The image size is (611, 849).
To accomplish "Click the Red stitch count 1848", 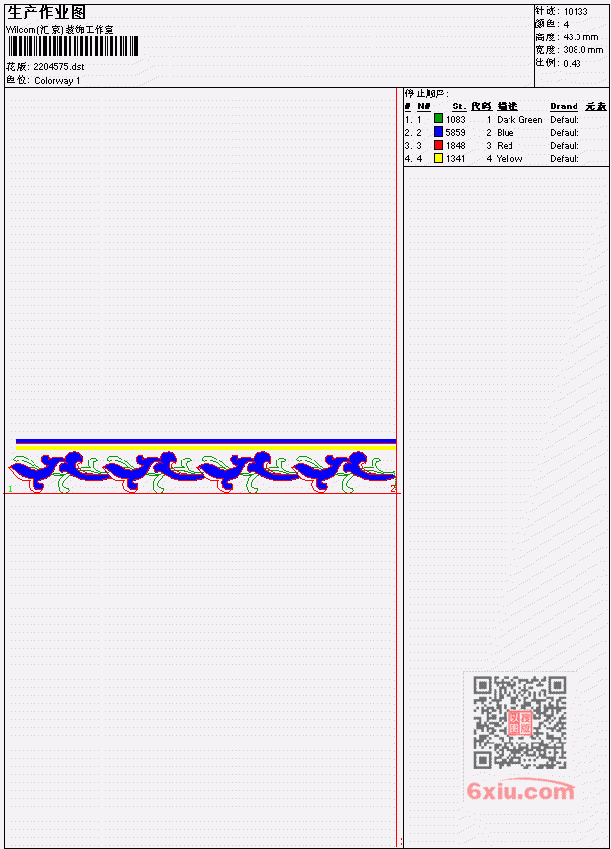I will click(x=455, y=146).
